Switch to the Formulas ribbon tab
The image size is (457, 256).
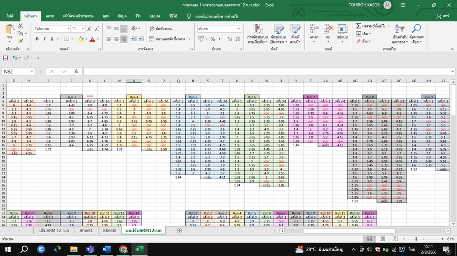pyautogui.click(x=106, y=16)
